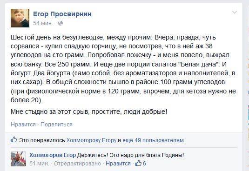Open the post options chevron menu
This screenshot has height=171, width=249.
(x=235, y=13)
